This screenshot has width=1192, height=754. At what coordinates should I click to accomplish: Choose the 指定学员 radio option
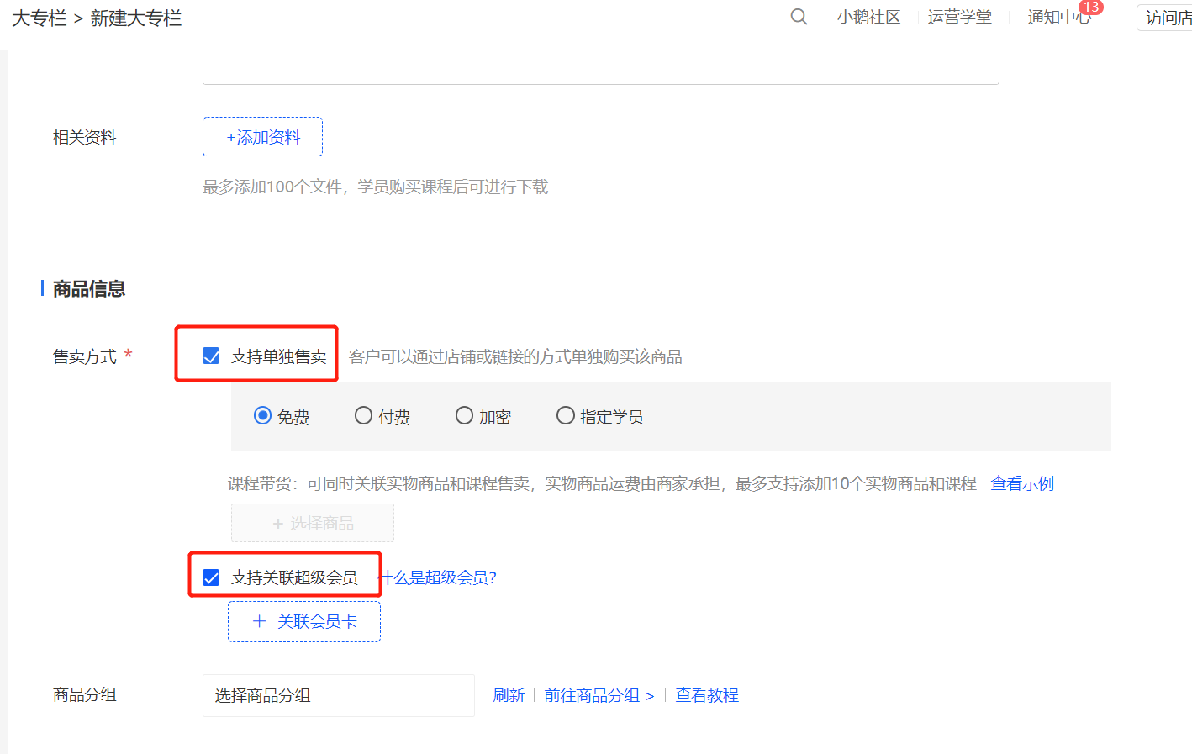566,416
